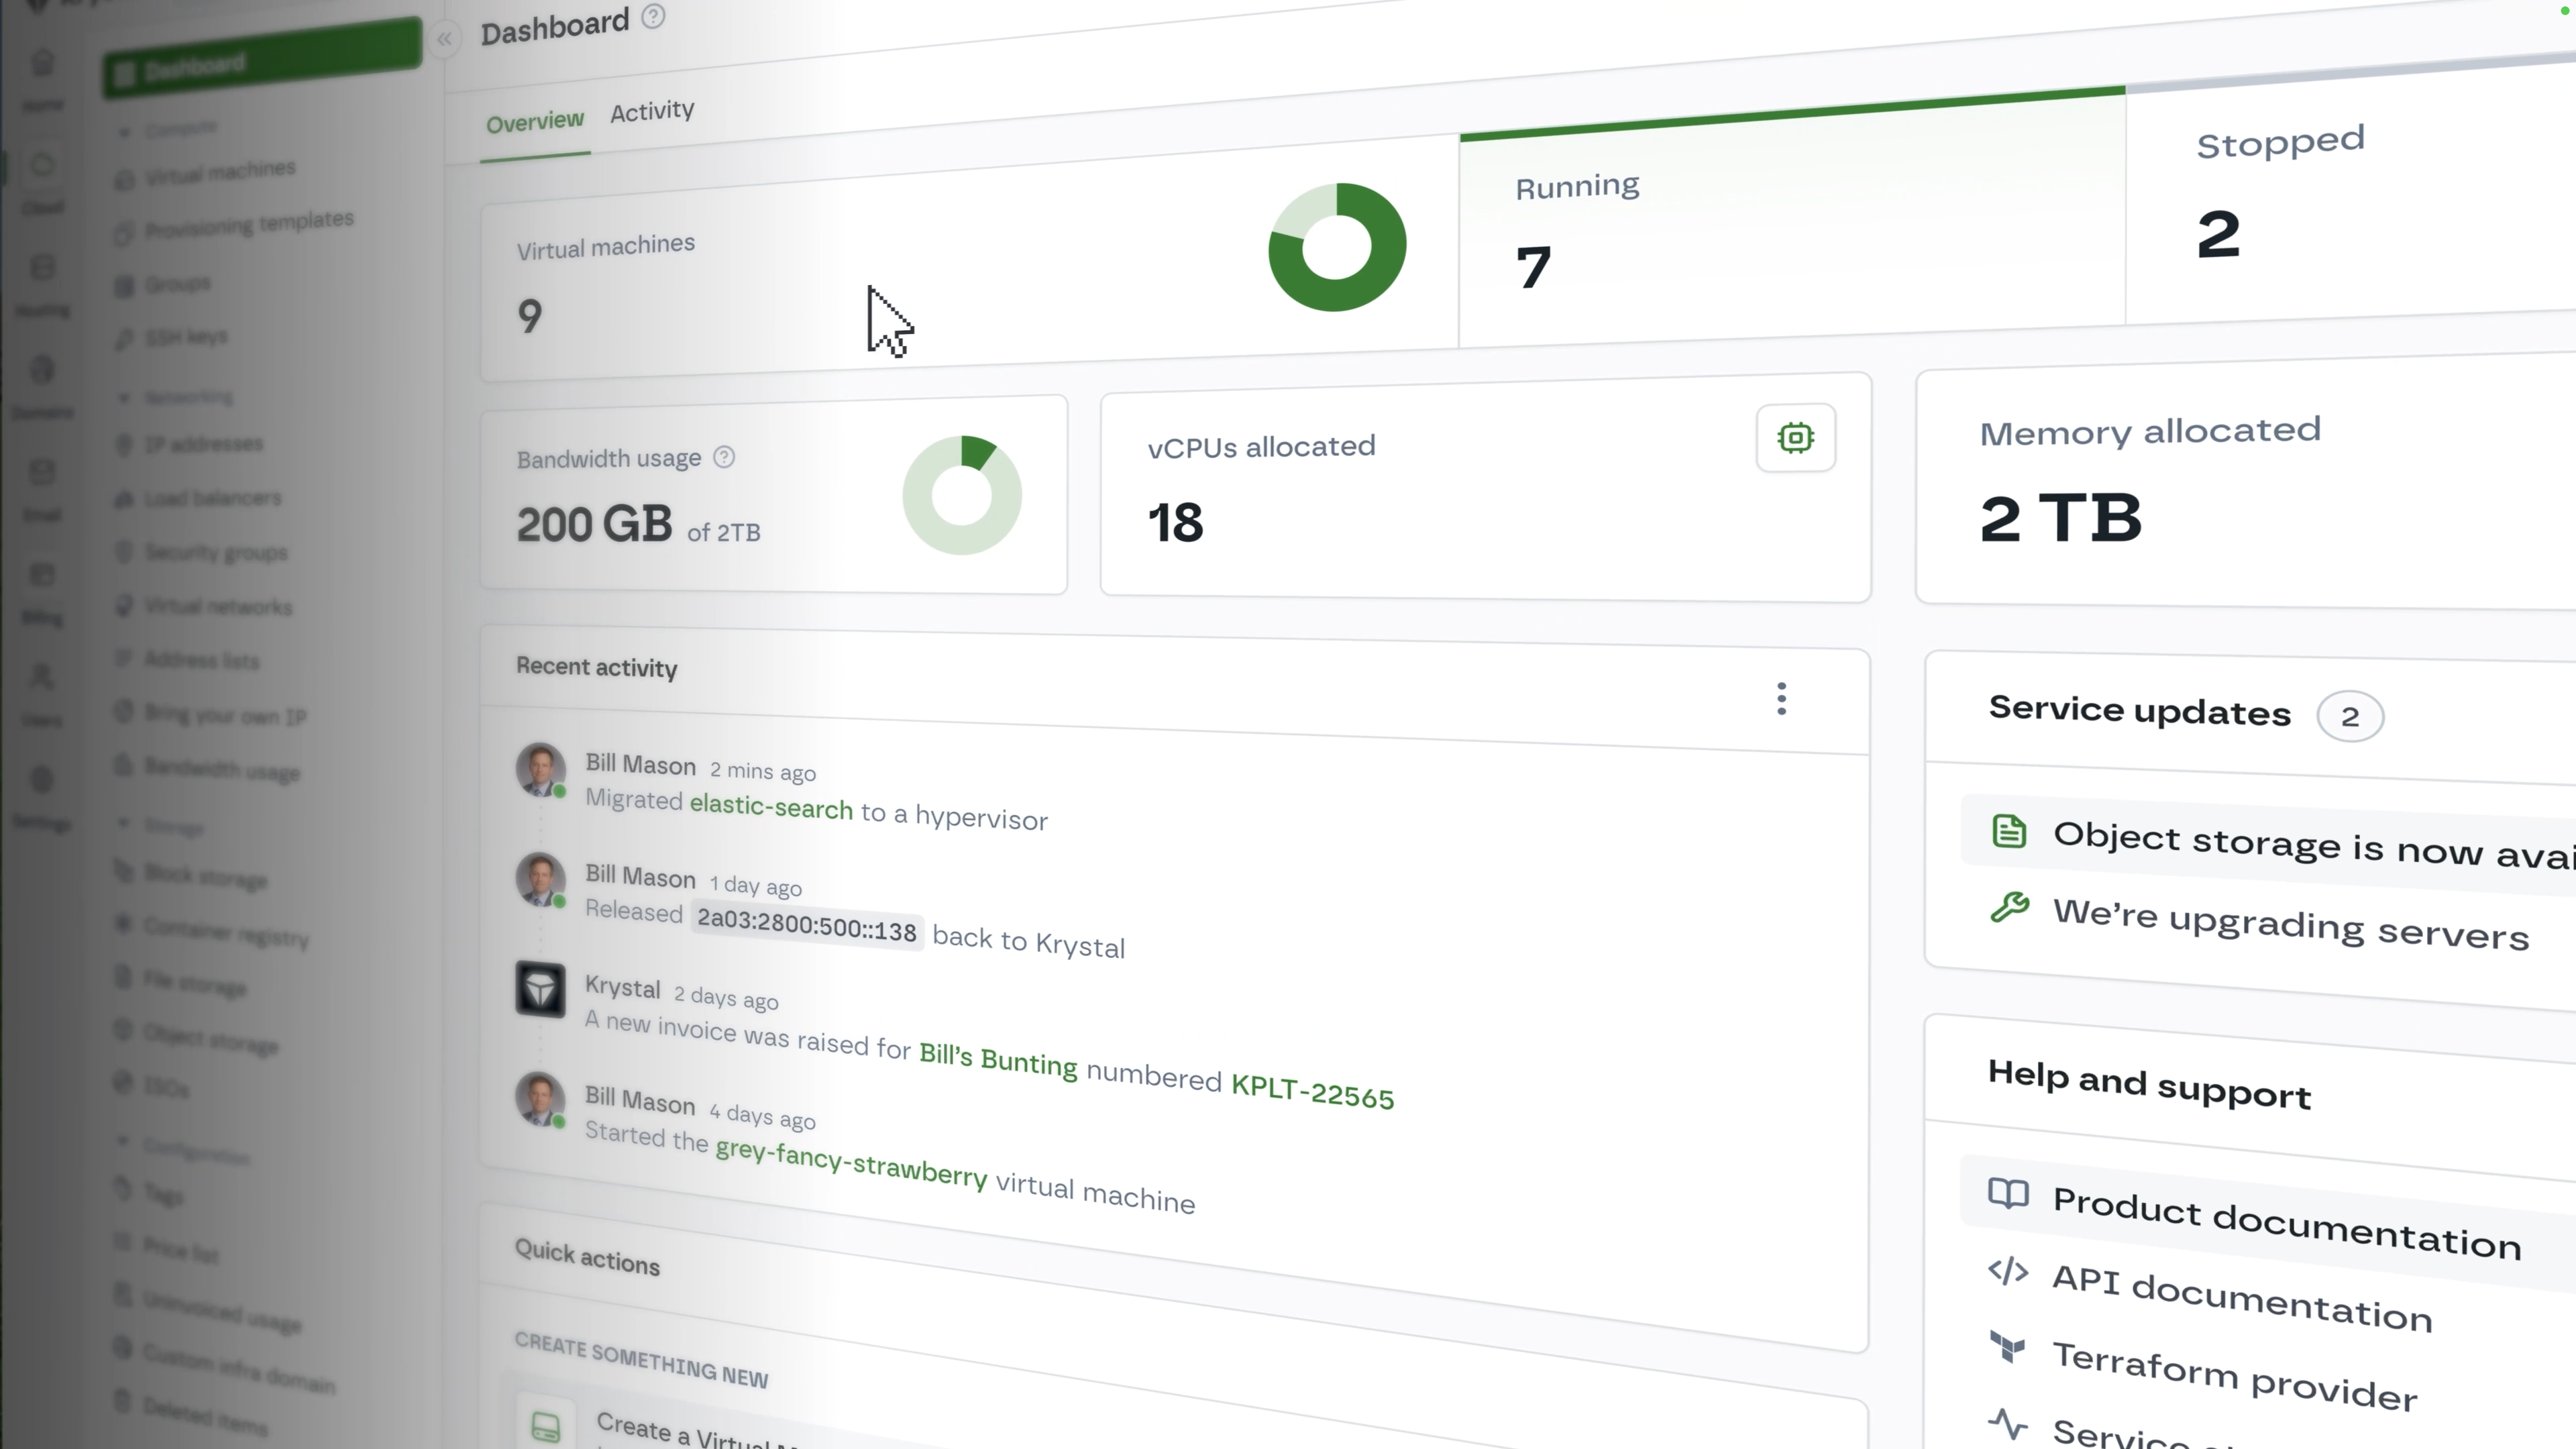
Task: Click the Product documentation book icon
Action: (x=2008, y=1193)
